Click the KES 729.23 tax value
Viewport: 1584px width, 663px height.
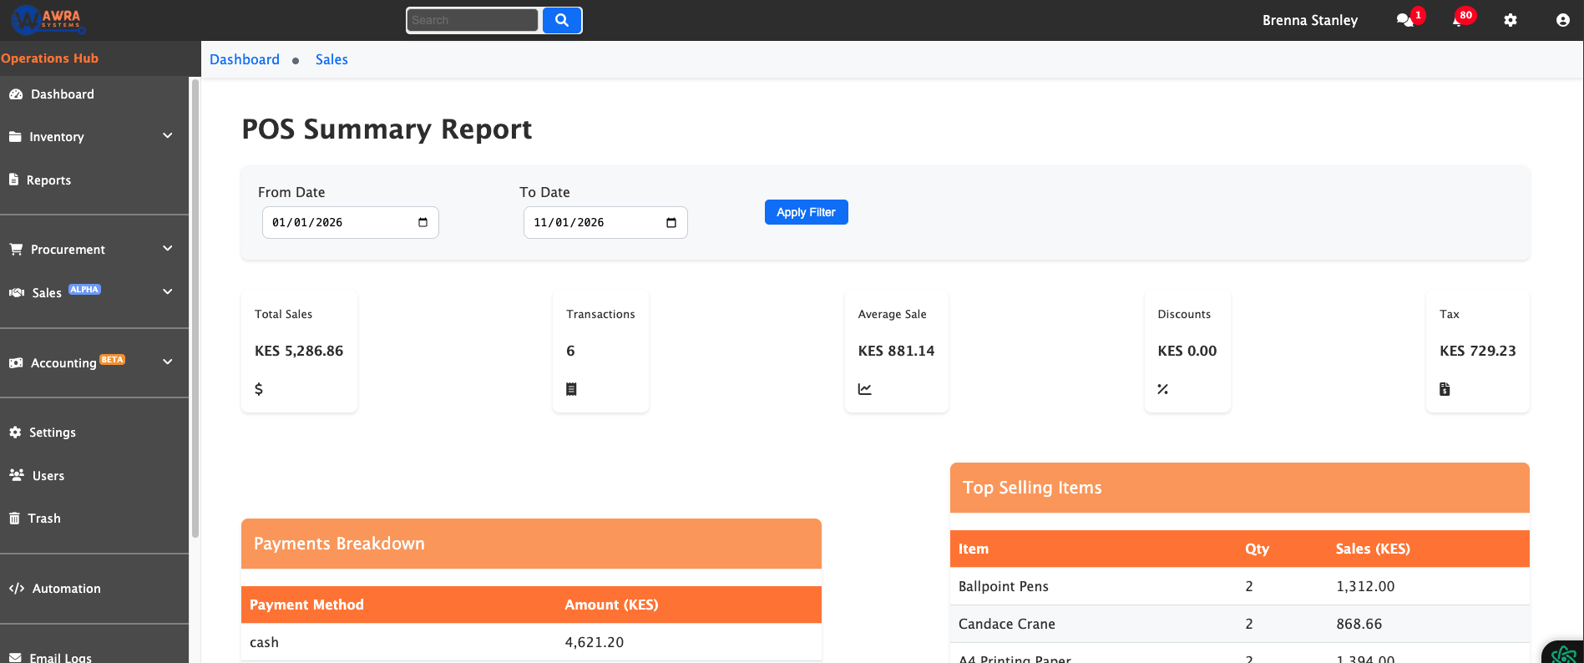pos(1477,351)
